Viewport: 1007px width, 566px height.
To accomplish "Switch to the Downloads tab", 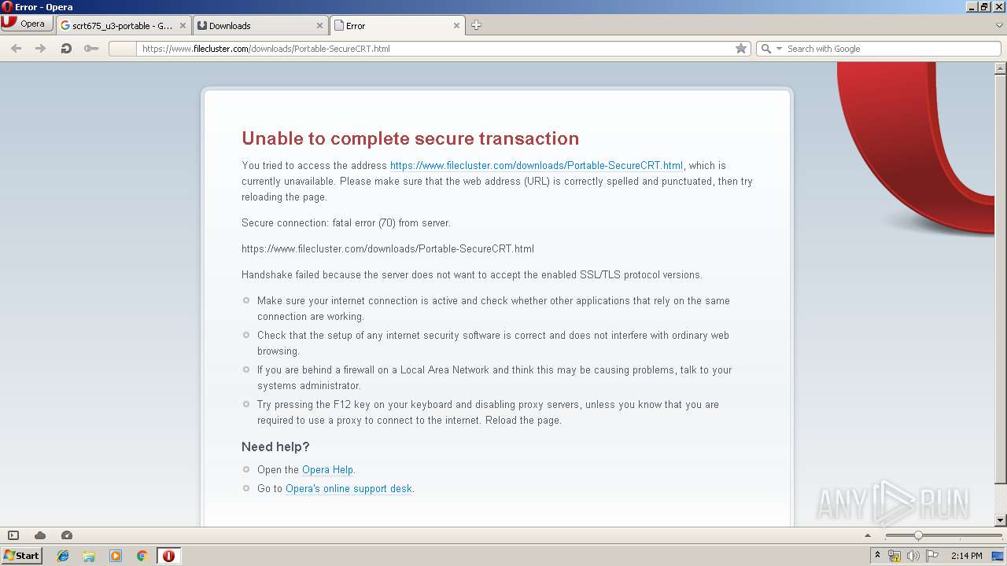I will point(260,25).
